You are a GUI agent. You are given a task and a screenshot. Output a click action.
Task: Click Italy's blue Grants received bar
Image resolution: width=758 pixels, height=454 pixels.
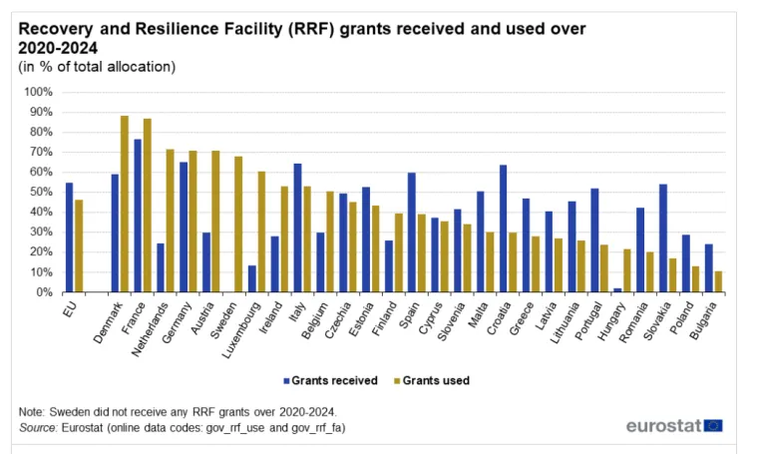coord(297,227)
